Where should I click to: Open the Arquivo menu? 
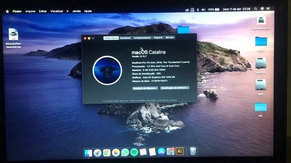click(30, 11)
